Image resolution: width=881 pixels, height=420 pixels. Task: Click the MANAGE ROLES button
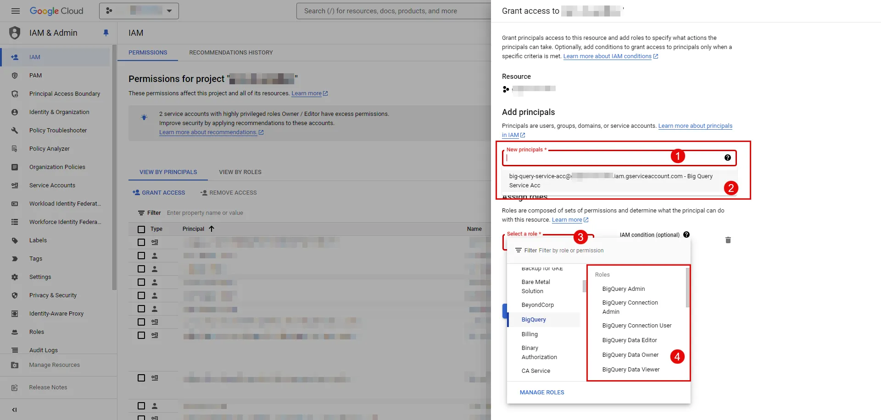coord(542,392)
